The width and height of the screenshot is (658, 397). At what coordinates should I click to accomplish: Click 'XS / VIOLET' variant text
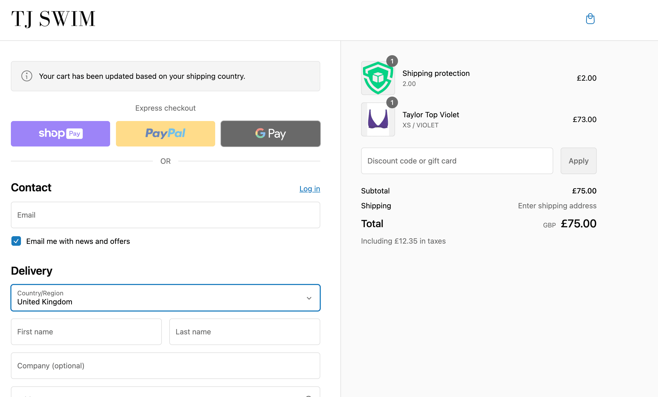point(420,125)
